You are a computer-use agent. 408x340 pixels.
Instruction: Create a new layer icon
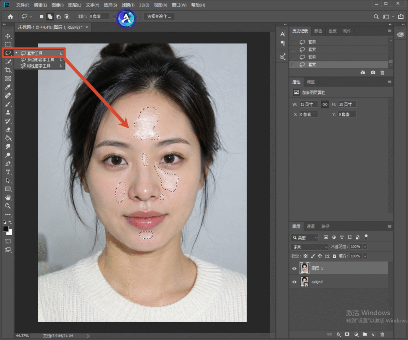(x=374, y=334)
